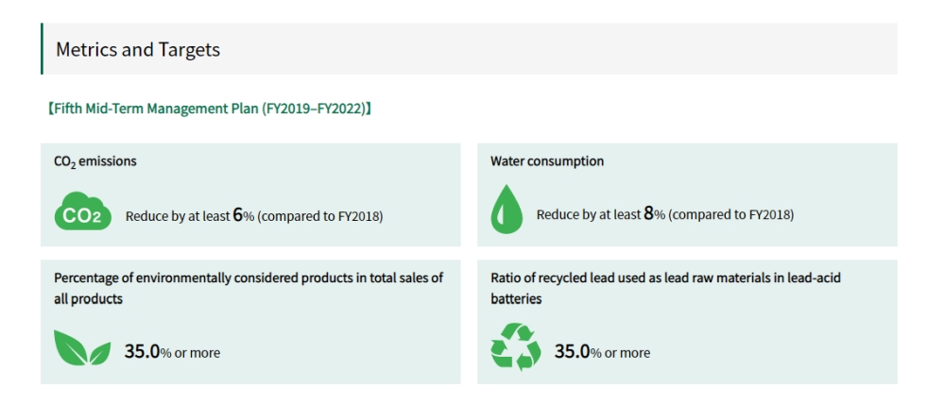Click the CO2 emissions card title
This screenshot has height=404, width=944.
tap(95, 161)
